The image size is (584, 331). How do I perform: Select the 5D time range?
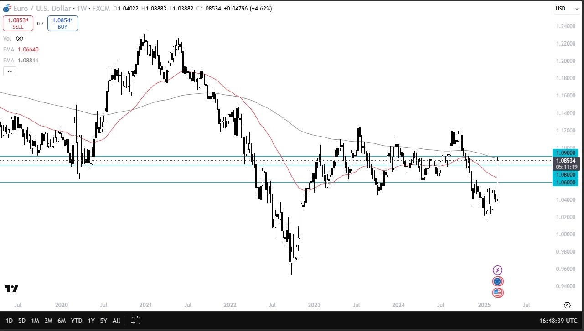[x=21, y=321]
